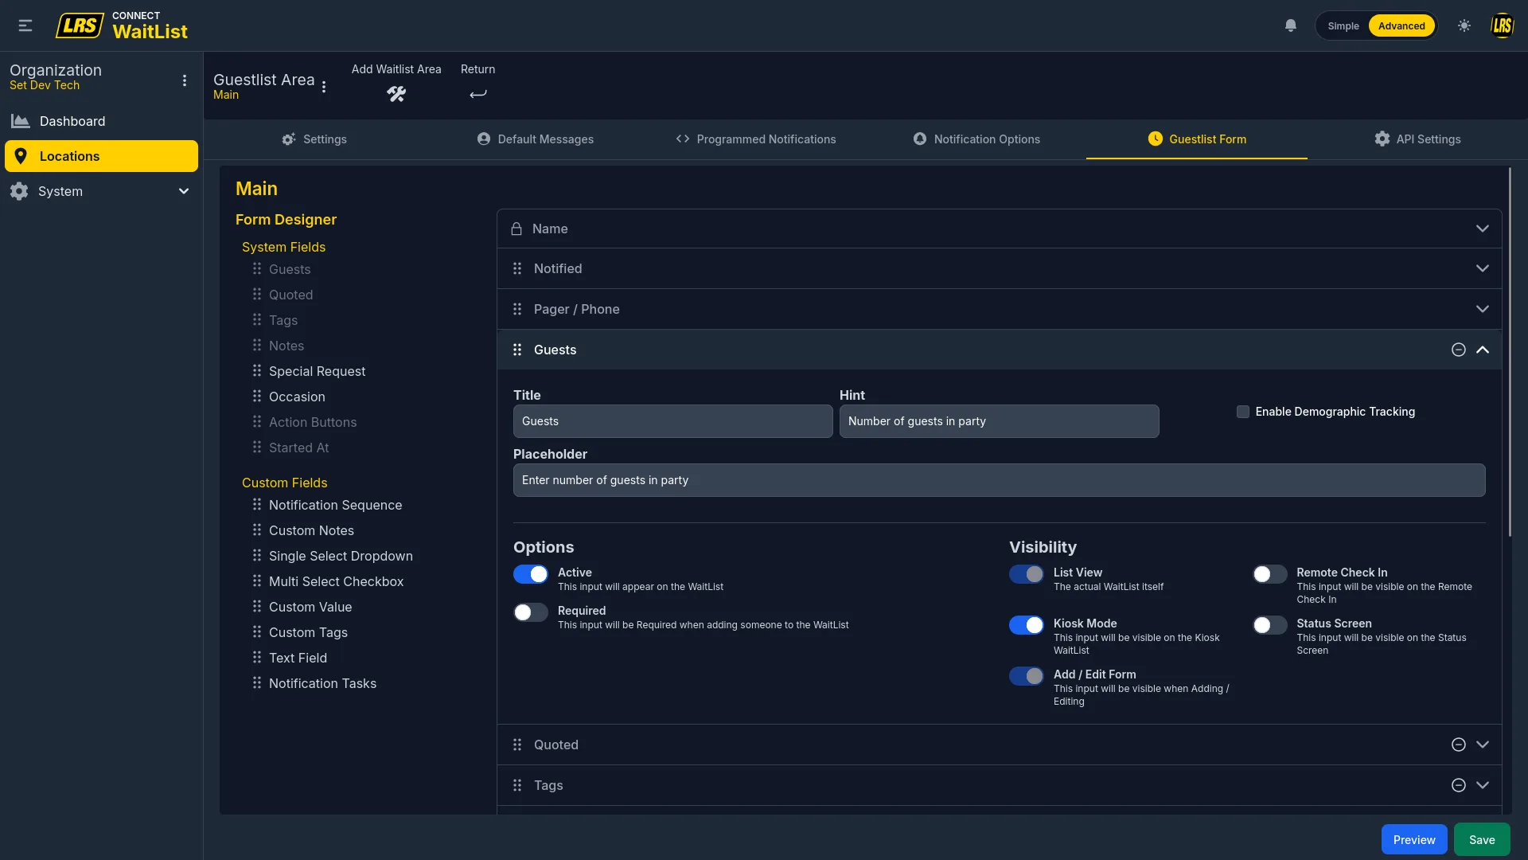Expand the Name field row
Image resolution: width=1528 pixels, height=860 pixels.
1483,229
